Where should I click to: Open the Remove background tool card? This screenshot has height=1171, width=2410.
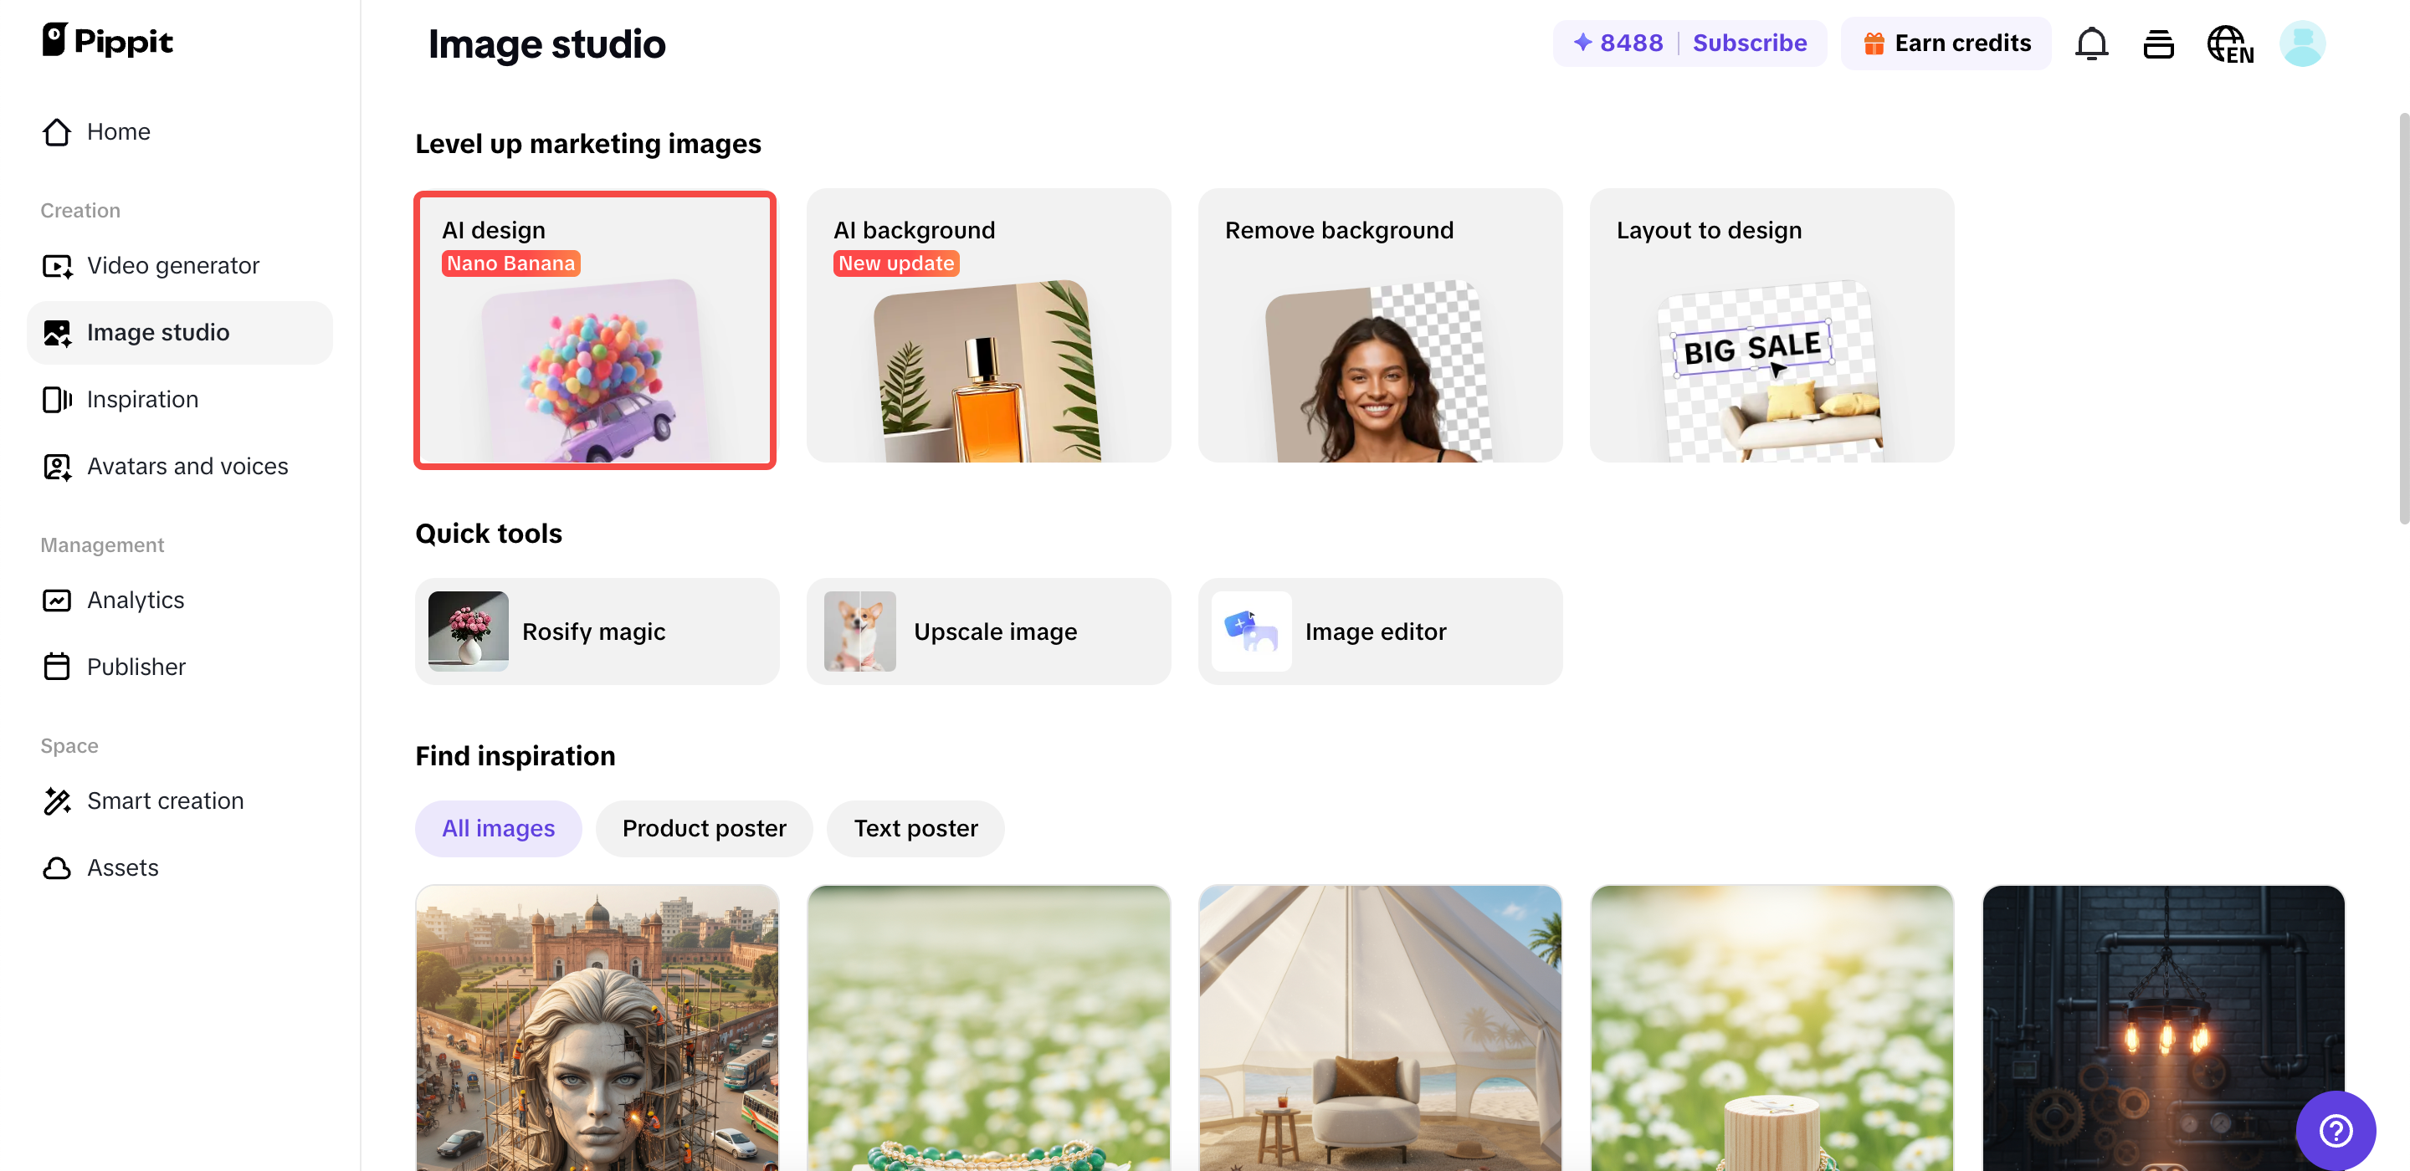[x=1379, y=325]
